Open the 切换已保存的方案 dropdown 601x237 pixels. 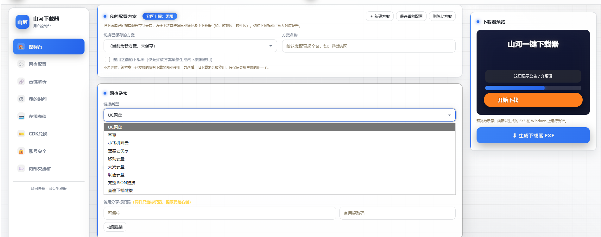190,46
